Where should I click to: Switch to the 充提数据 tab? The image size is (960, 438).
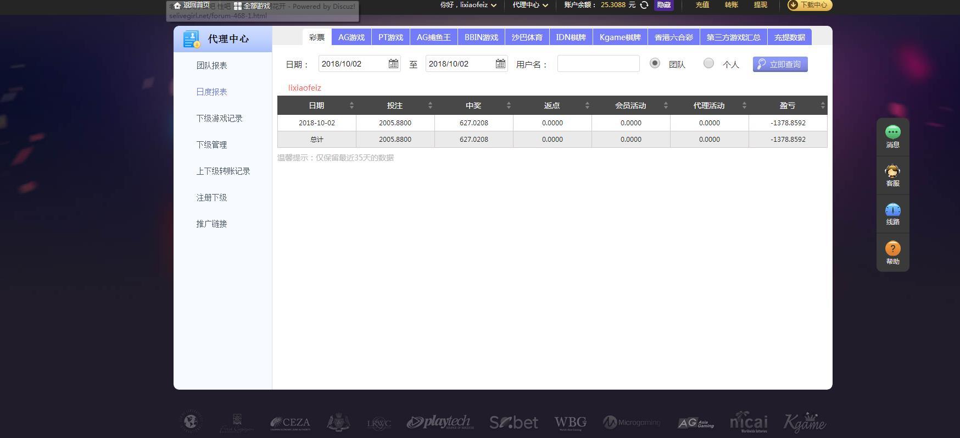(790, 37)
